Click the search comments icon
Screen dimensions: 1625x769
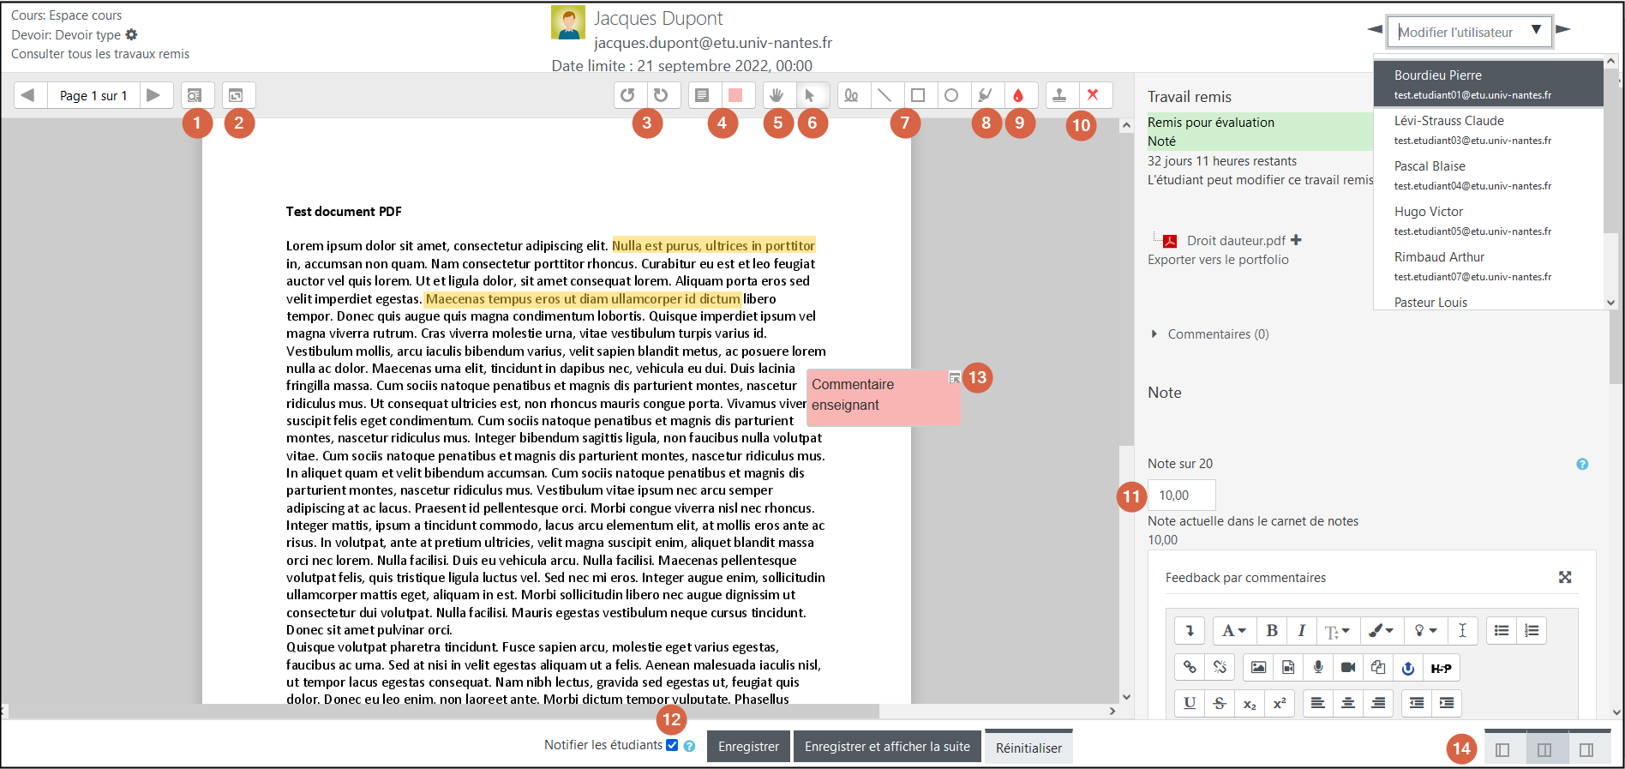[195, 95]
